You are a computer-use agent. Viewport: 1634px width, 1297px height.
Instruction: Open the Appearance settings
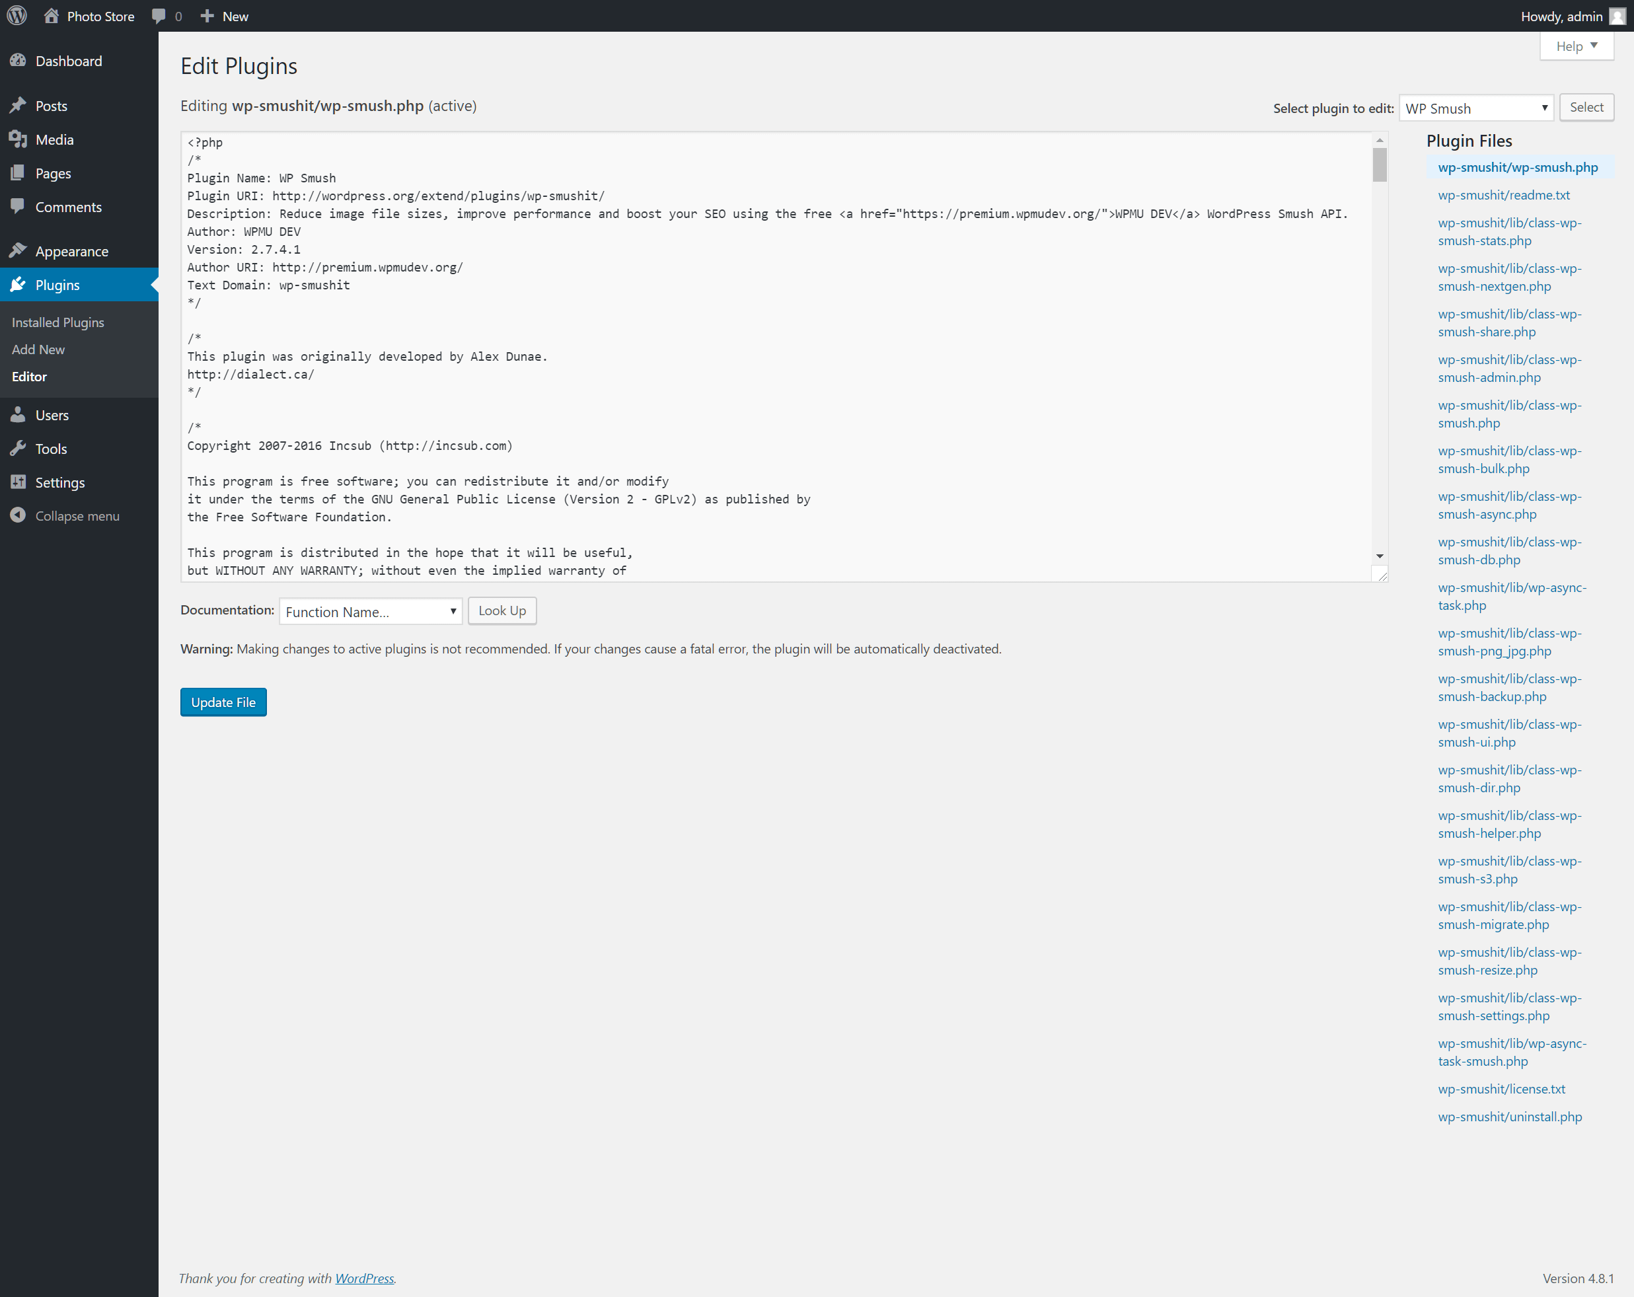[70, 250]
